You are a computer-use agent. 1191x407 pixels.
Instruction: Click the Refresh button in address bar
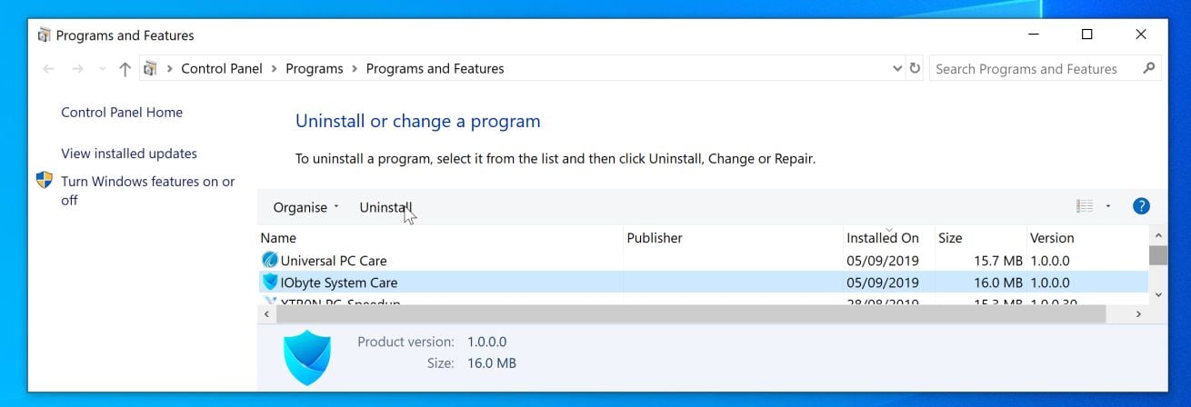pos(915,68)
